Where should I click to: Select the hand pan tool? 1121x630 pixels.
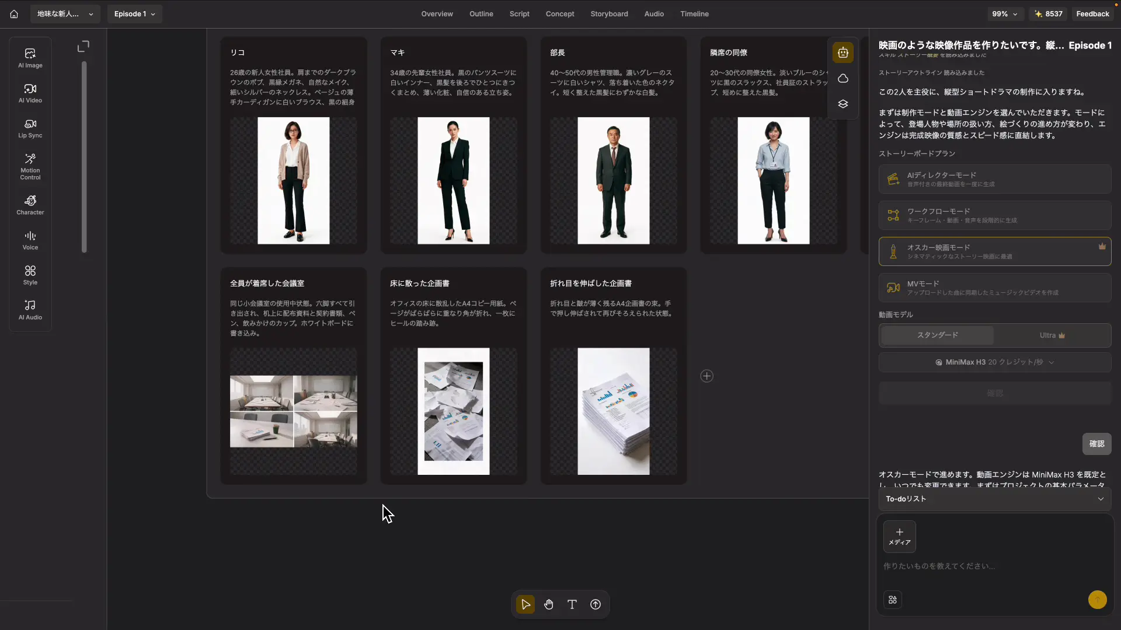click(549, 604)
